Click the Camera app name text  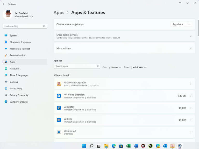click(68, 119)
